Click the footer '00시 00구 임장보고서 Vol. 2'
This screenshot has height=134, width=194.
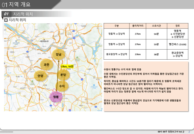coord(171,132)
